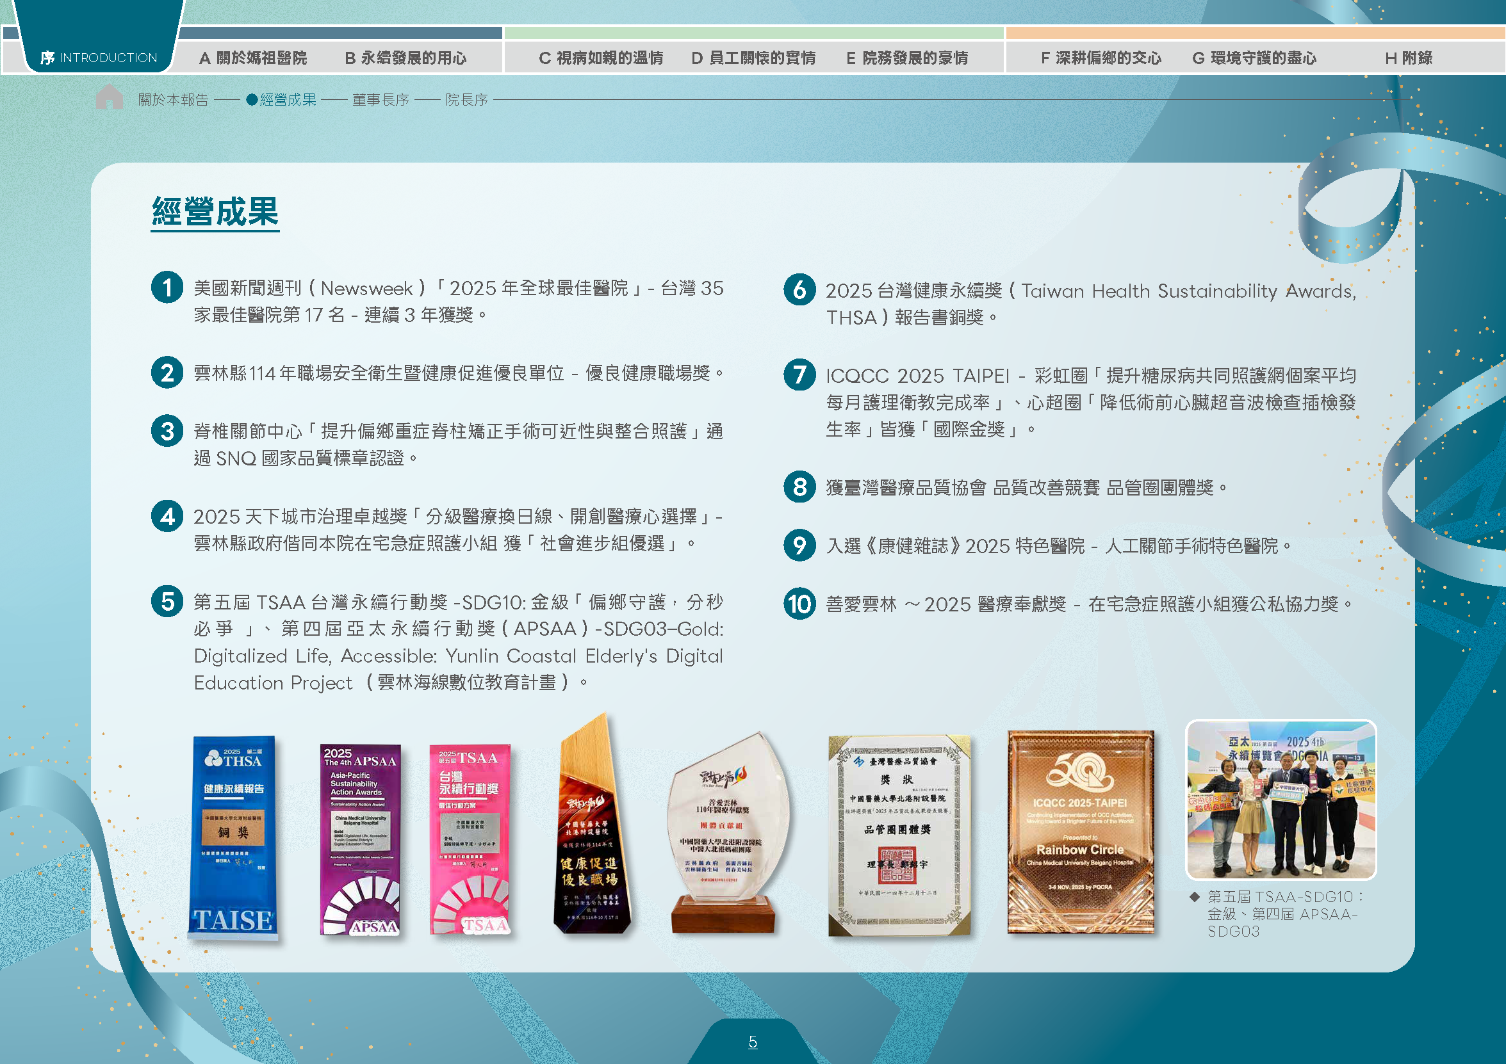Select G 環境守護的盡心 tab
Screen dimensions: 1506x1064
point(1254,58)
